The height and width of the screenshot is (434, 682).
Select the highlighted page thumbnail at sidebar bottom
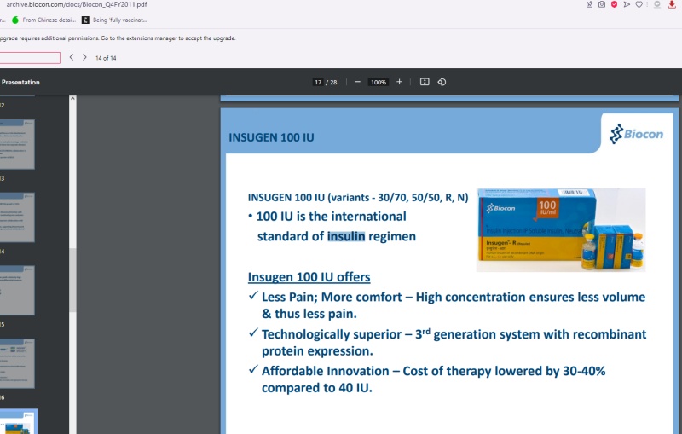tap(18, 421)
